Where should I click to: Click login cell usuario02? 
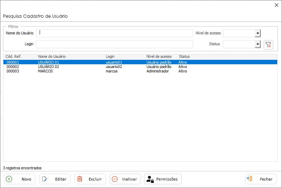(114, 67)
